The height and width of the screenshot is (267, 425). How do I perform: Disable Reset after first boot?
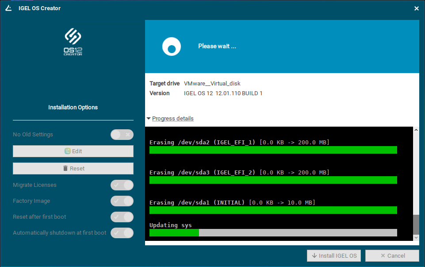click(122, 217)
